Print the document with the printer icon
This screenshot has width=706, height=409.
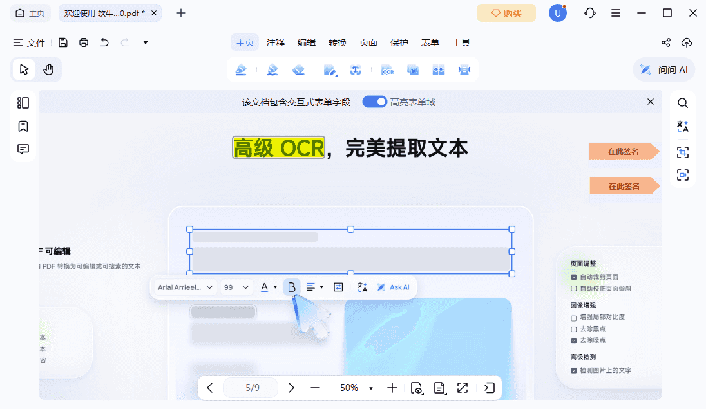[x=84, y=42]
